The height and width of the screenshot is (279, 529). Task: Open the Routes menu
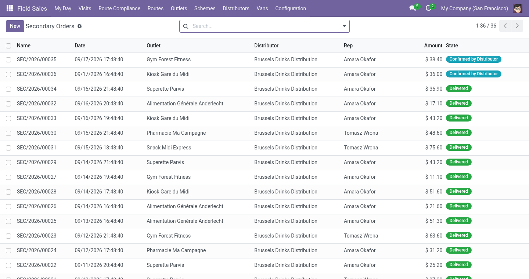pos(155,8)
